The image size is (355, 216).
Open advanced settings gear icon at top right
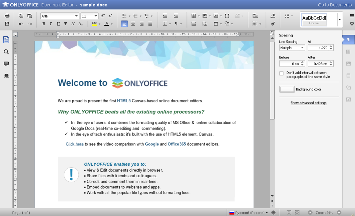click(352, 24)
